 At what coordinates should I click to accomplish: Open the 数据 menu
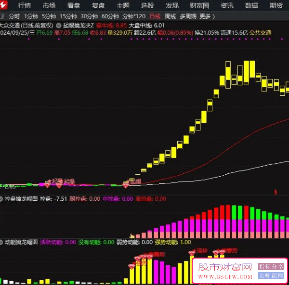coord(251,5)
